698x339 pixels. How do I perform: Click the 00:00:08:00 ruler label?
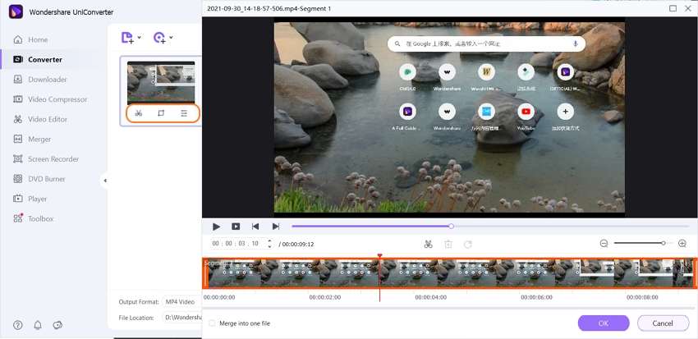coord(642,297)
